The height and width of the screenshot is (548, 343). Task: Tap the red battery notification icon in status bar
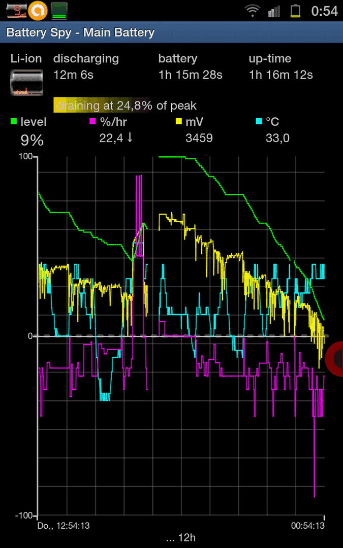pos(15,11)
